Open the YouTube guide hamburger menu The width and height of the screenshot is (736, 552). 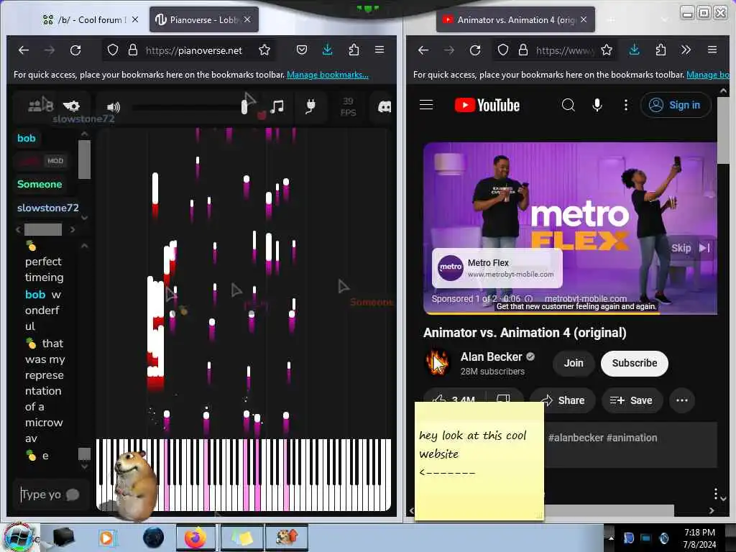click(x=426, y=105)
